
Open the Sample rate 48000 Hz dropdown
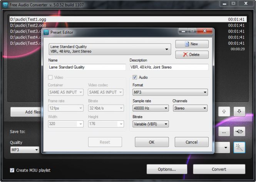click(151, 108)
